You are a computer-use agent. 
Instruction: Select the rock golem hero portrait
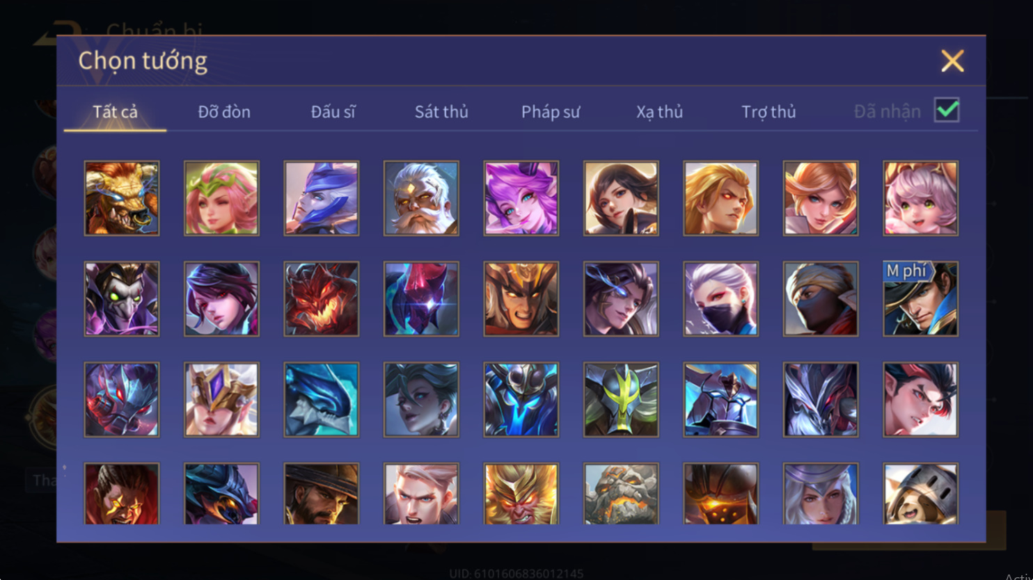[x=621, y=494]
